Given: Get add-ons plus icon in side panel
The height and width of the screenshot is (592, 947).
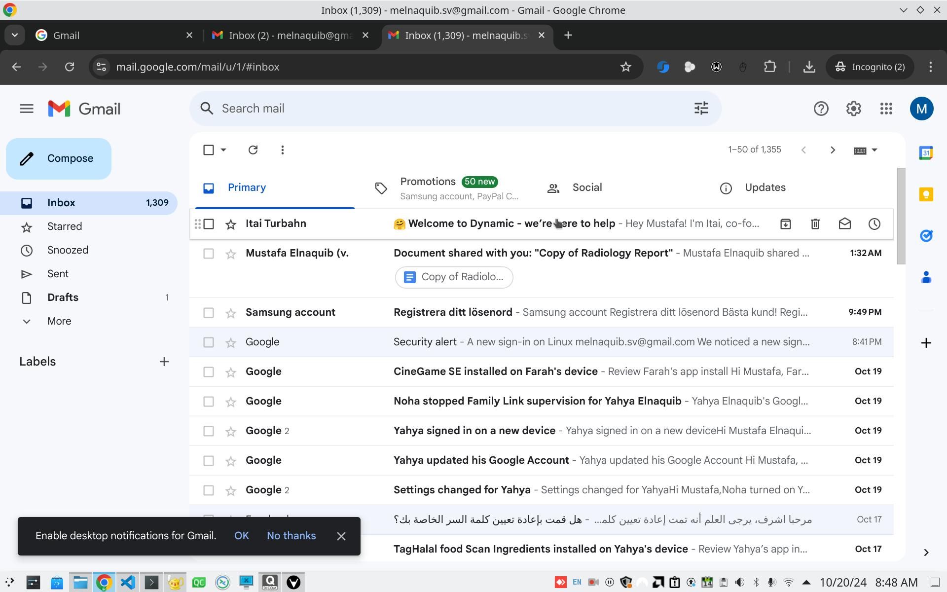Looking at the screenshot, I should [926, 343].
